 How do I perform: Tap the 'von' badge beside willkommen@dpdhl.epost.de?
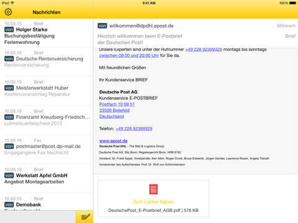pyautogui.click(x=102, y=26)
